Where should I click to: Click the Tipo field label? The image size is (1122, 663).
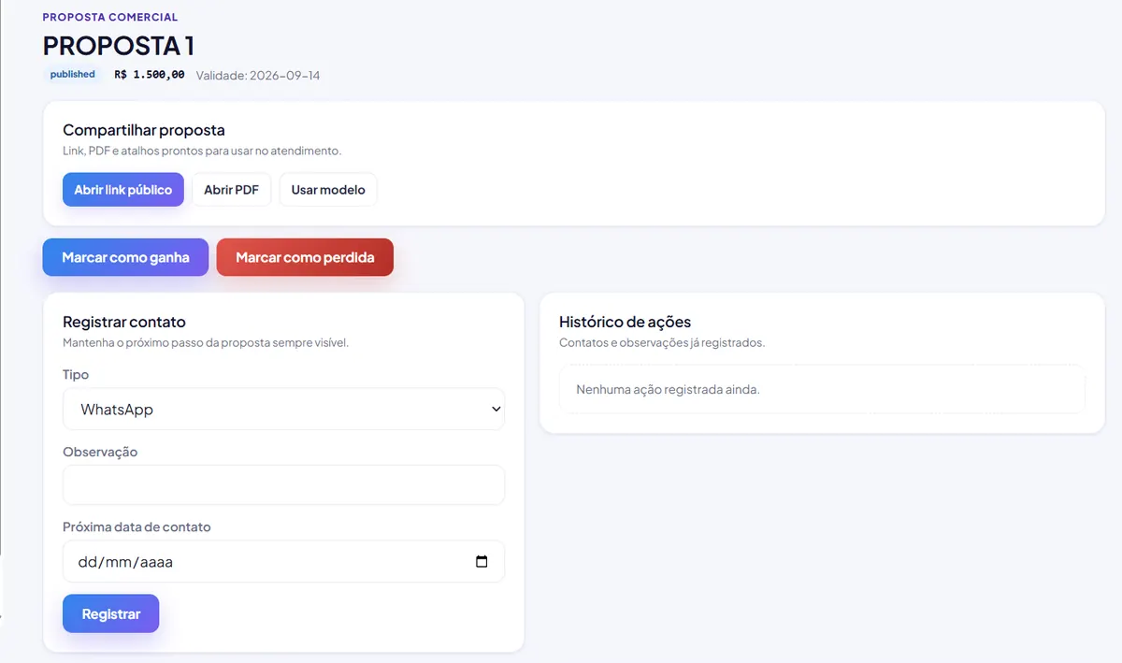[76, 375]
